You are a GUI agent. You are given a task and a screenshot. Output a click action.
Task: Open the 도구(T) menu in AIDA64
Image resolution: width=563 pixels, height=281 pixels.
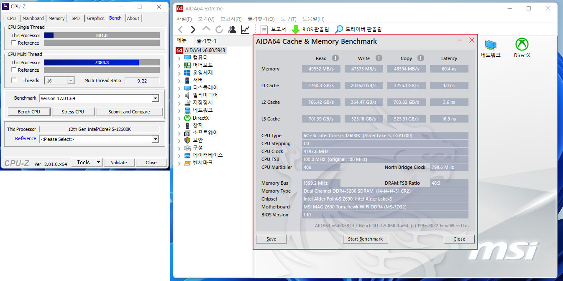click(x=289, y=19)
